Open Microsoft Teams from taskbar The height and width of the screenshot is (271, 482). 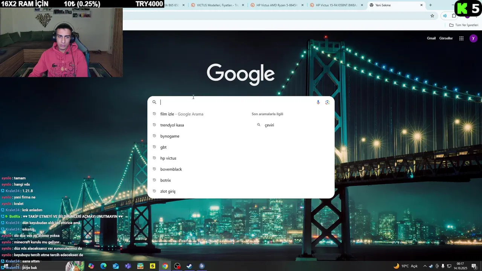pyautogui.click(x=128, y=266)
